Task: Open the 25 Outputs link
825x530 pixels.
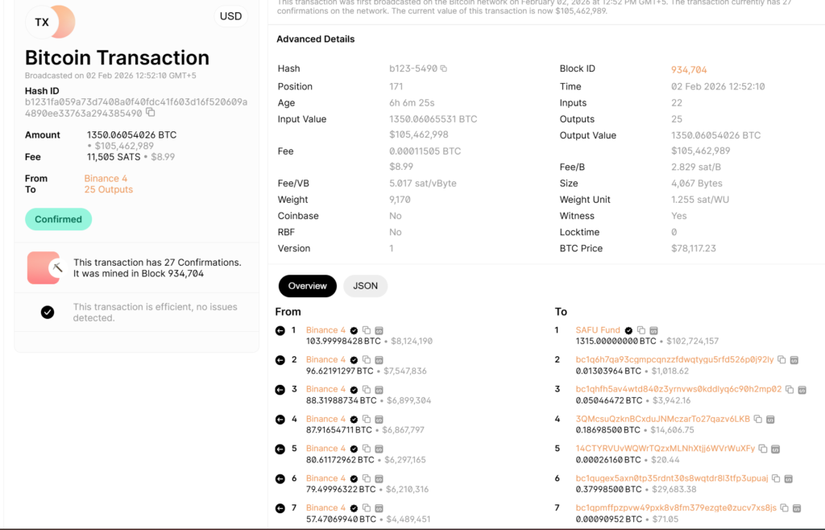Action: [x=109, y=190]
